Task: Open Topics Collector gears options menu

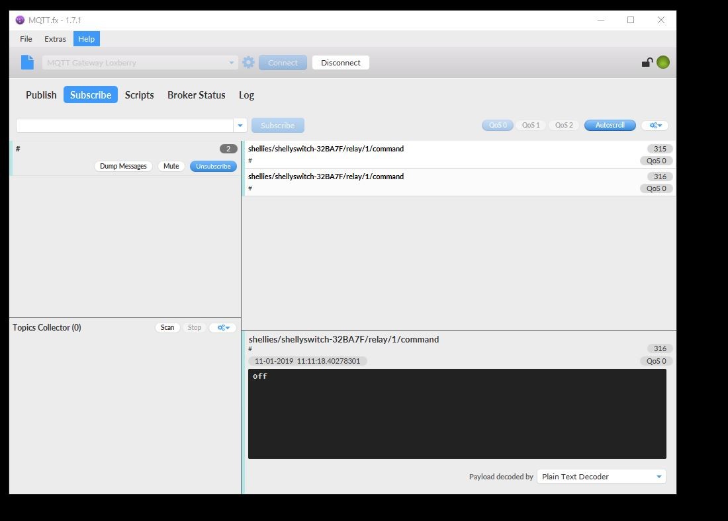Action: (223, 327)
